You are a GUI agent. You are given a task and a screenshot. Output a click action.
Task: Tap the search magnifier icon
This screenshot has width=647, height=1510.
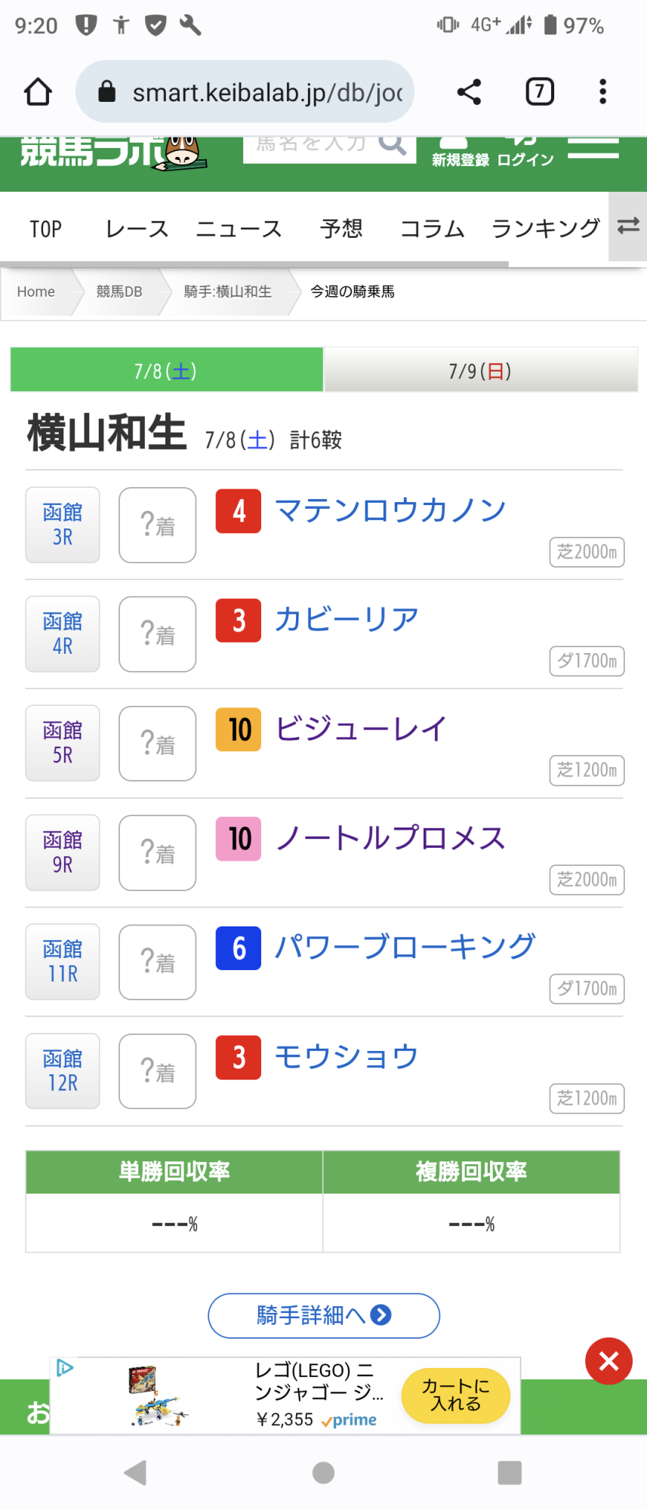tap(392, 143)
